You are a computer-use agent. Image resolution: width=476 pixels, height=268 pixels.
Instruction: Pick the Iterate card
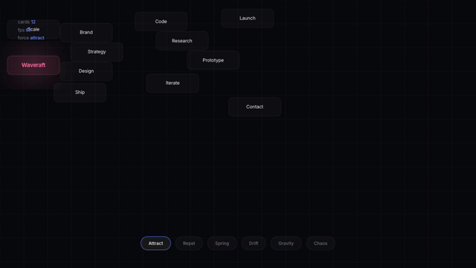click(173, 83)
